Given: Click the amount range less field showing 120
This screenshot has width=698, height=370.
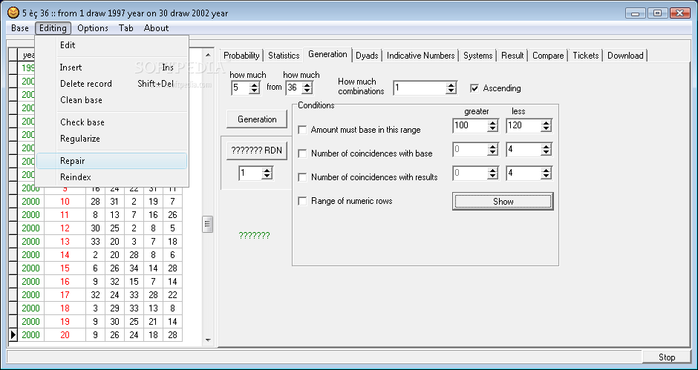Looking at the screenshot, I should (523, 126).
